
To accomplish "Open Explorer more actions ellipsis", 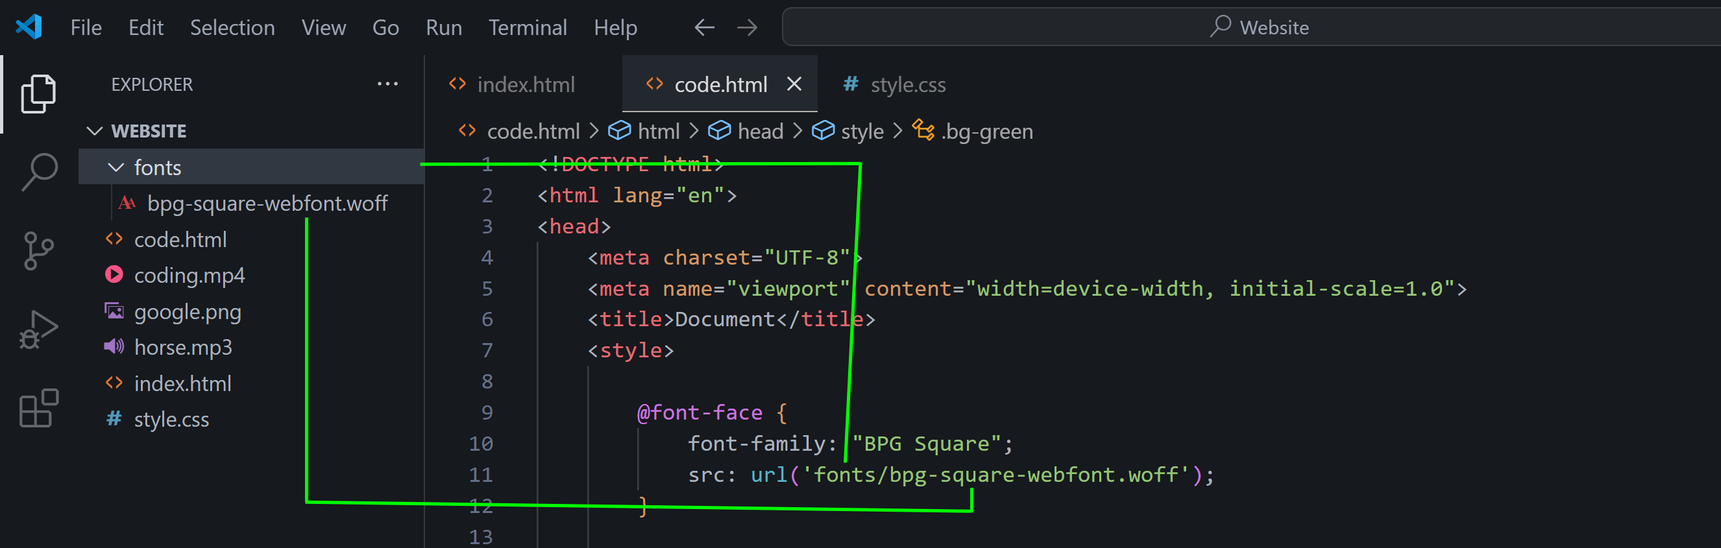I will pyautogui.click(x=387, y=84).
